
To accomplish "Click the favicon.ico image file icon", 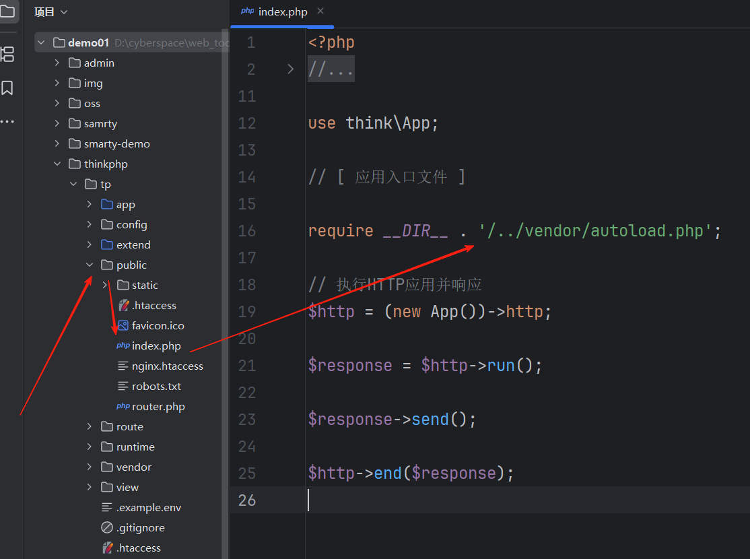I will 123,325.
